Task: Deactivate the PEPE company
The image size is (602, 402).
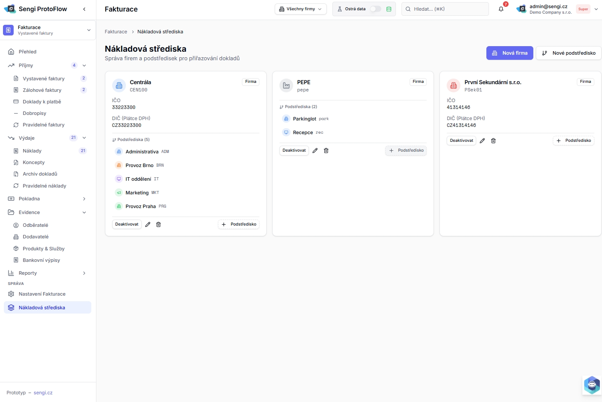Action: pyautogui.click(x=294, y=150)
